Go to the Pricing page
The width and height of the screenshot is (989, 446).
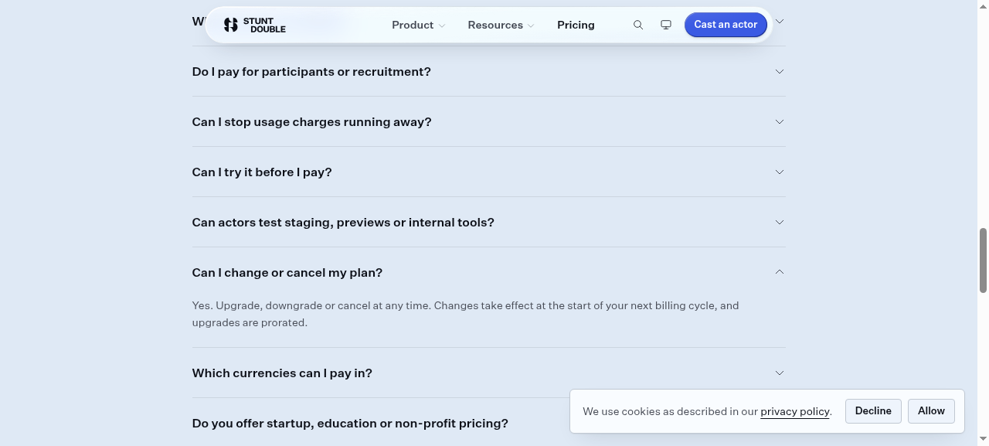(576, 25)
